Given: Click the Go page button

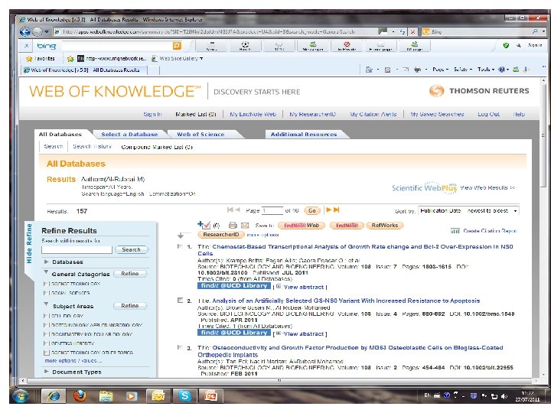Looking at the screenshot, I should 312,210.
